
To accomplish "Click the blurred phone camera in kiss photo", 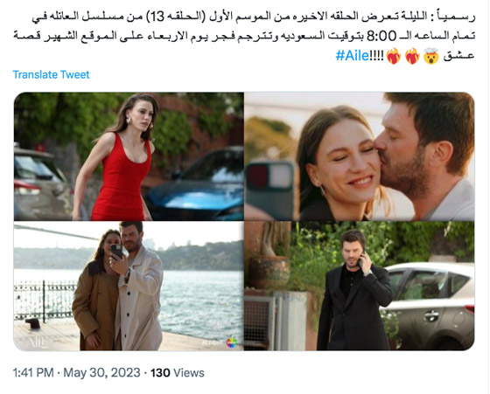I will (270, 190).
